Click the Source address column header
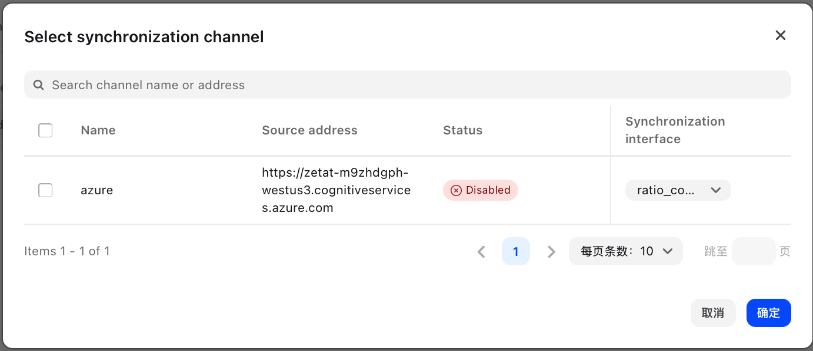 tap(309, 130)
